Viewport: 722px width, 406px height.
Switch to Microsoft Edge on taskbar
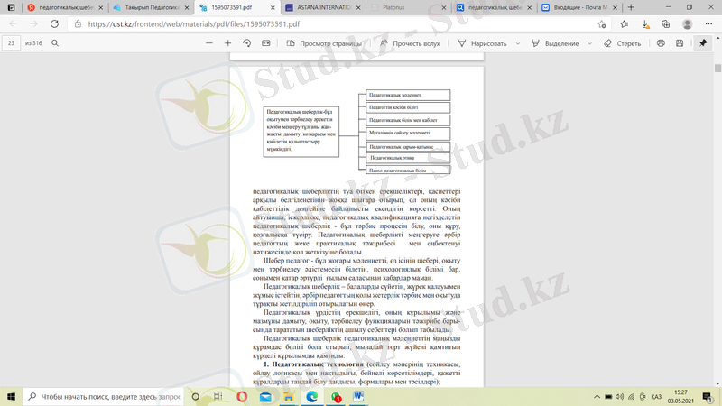click(312, 396)
